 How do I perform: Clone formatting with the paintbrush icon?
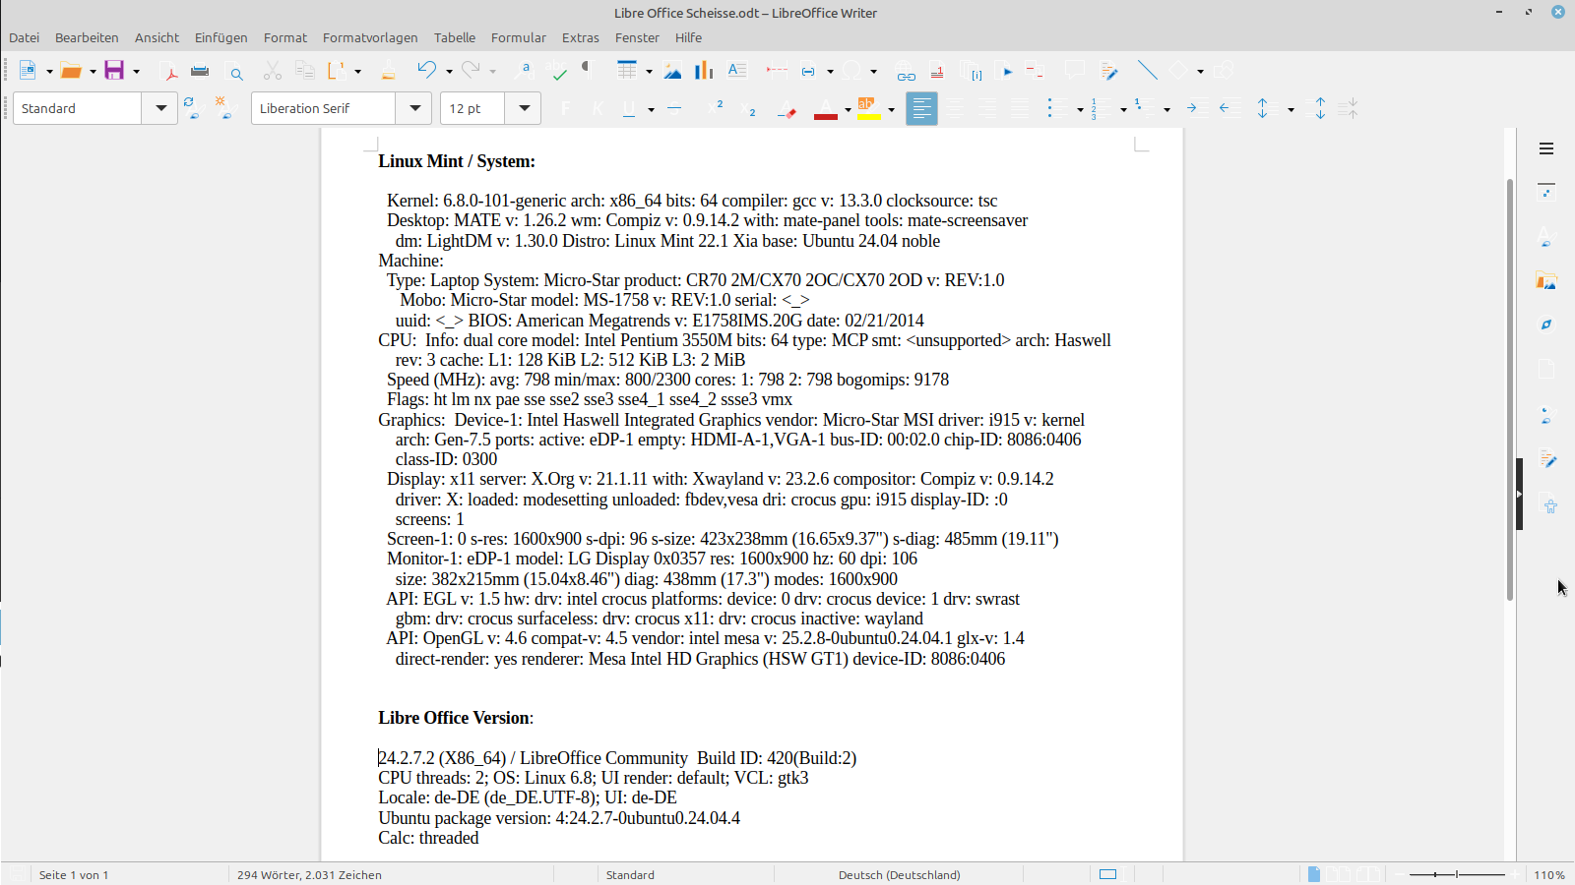(388, 71)
